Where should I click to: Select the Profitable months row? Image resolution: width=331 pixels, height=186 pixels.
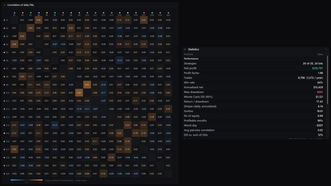(253, 121)
